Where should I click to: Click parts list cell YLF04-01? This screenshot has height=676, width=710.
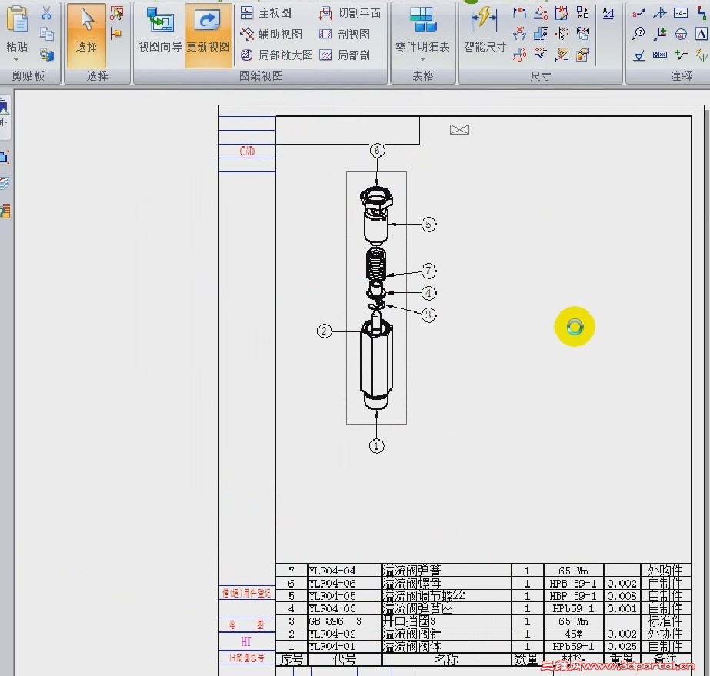(344, 647)
